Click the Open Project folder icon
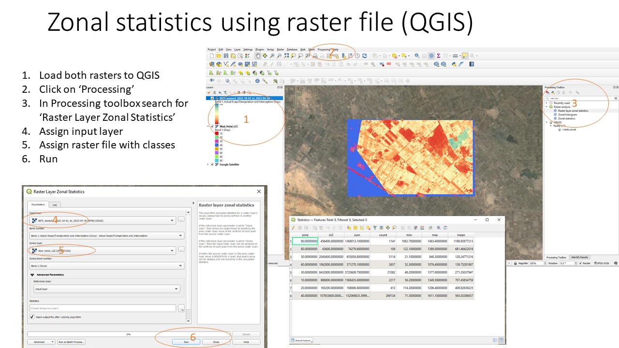The height and width of the screenshot is (348, 619). point(219,56)
